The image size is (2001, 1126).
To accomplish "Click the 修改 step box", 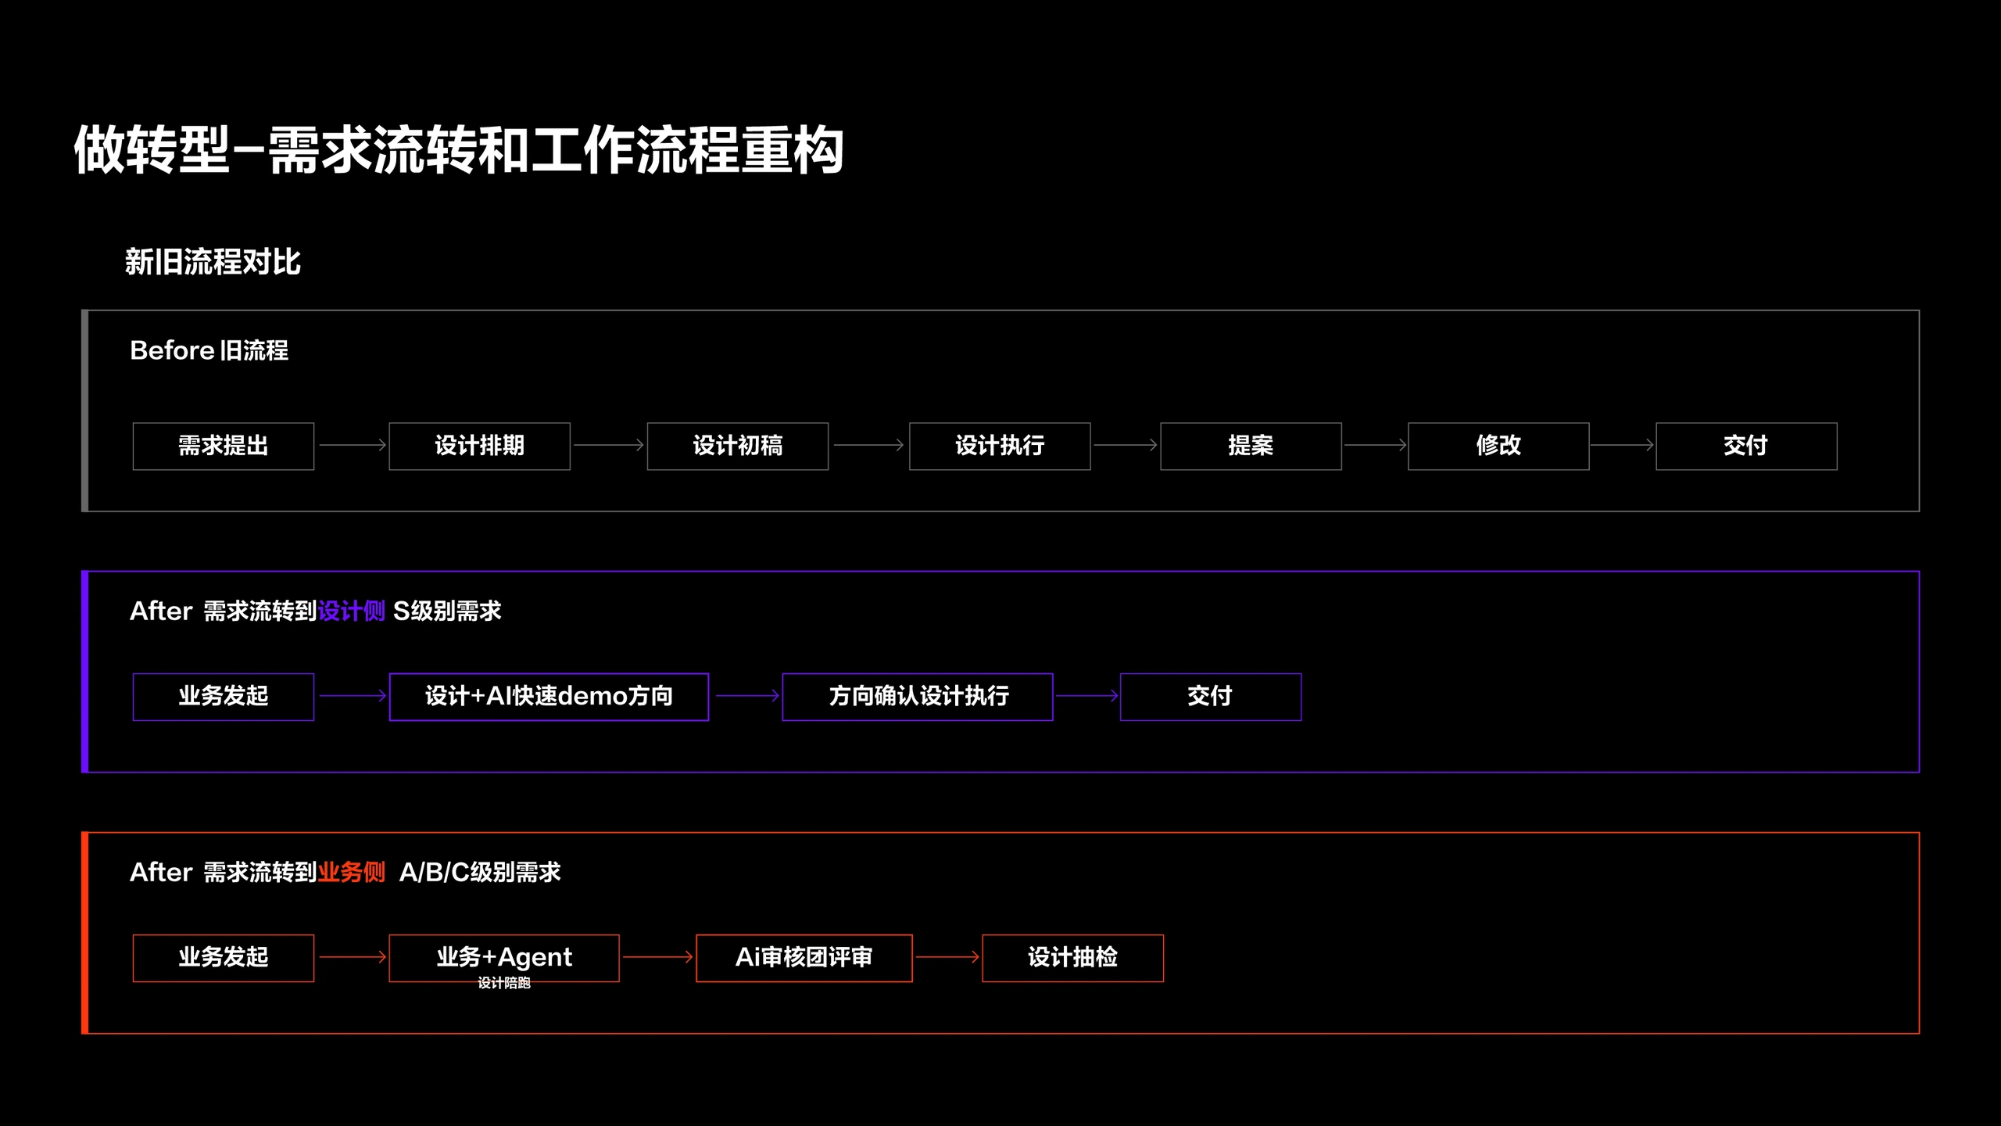I will pyautogui.click(x=1498, y=446).
